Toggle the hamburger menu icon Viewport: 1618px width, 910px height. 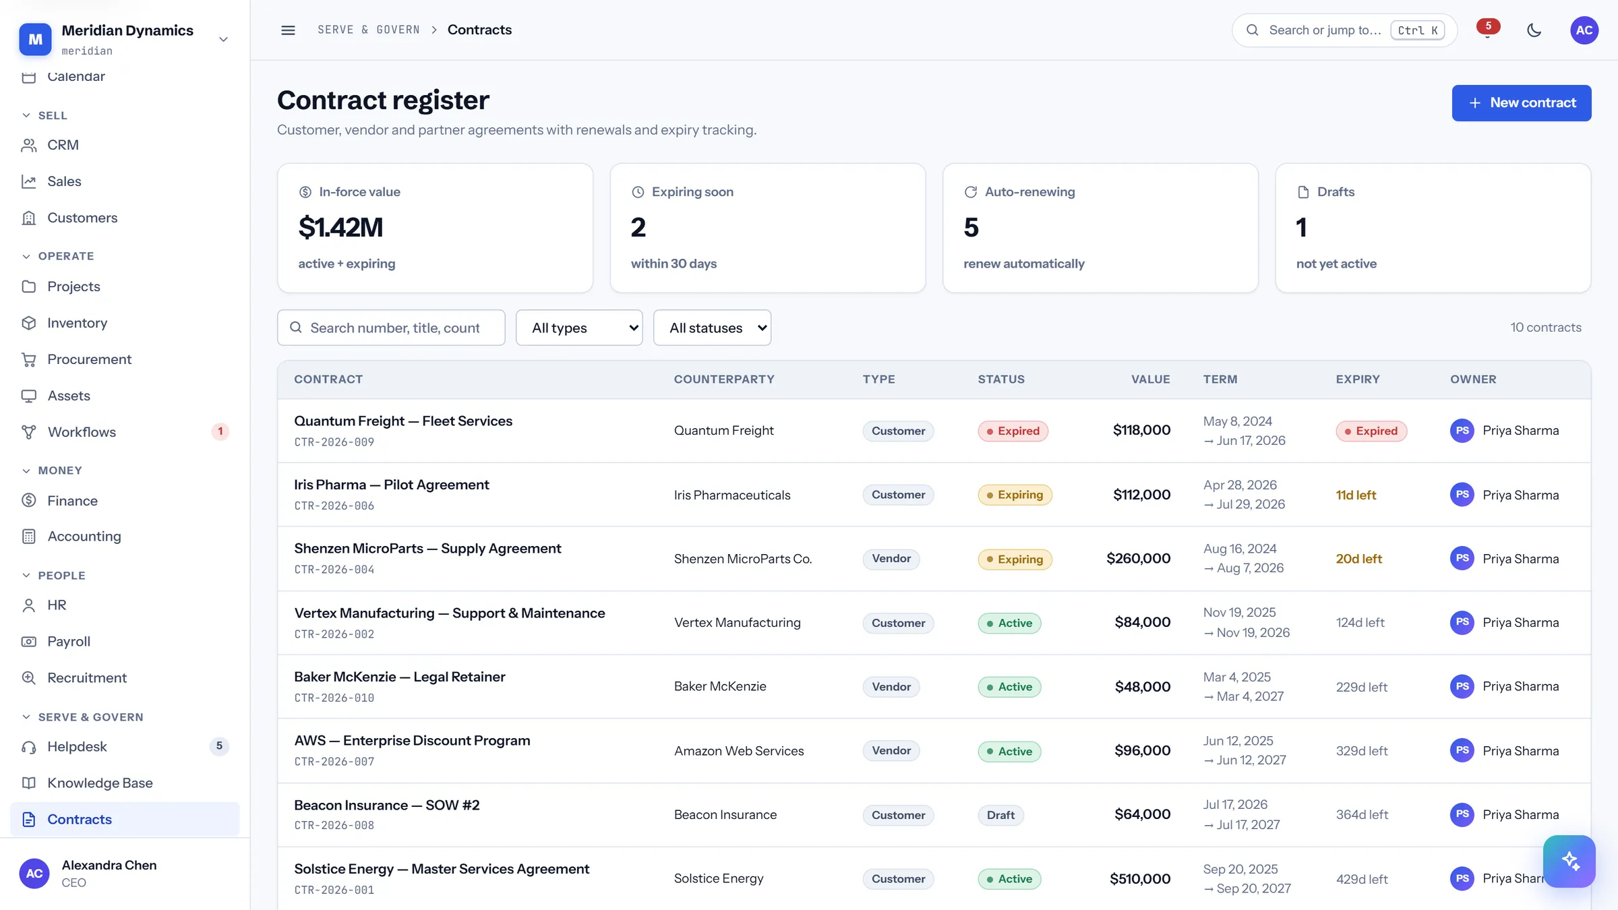tap(288, 30)
